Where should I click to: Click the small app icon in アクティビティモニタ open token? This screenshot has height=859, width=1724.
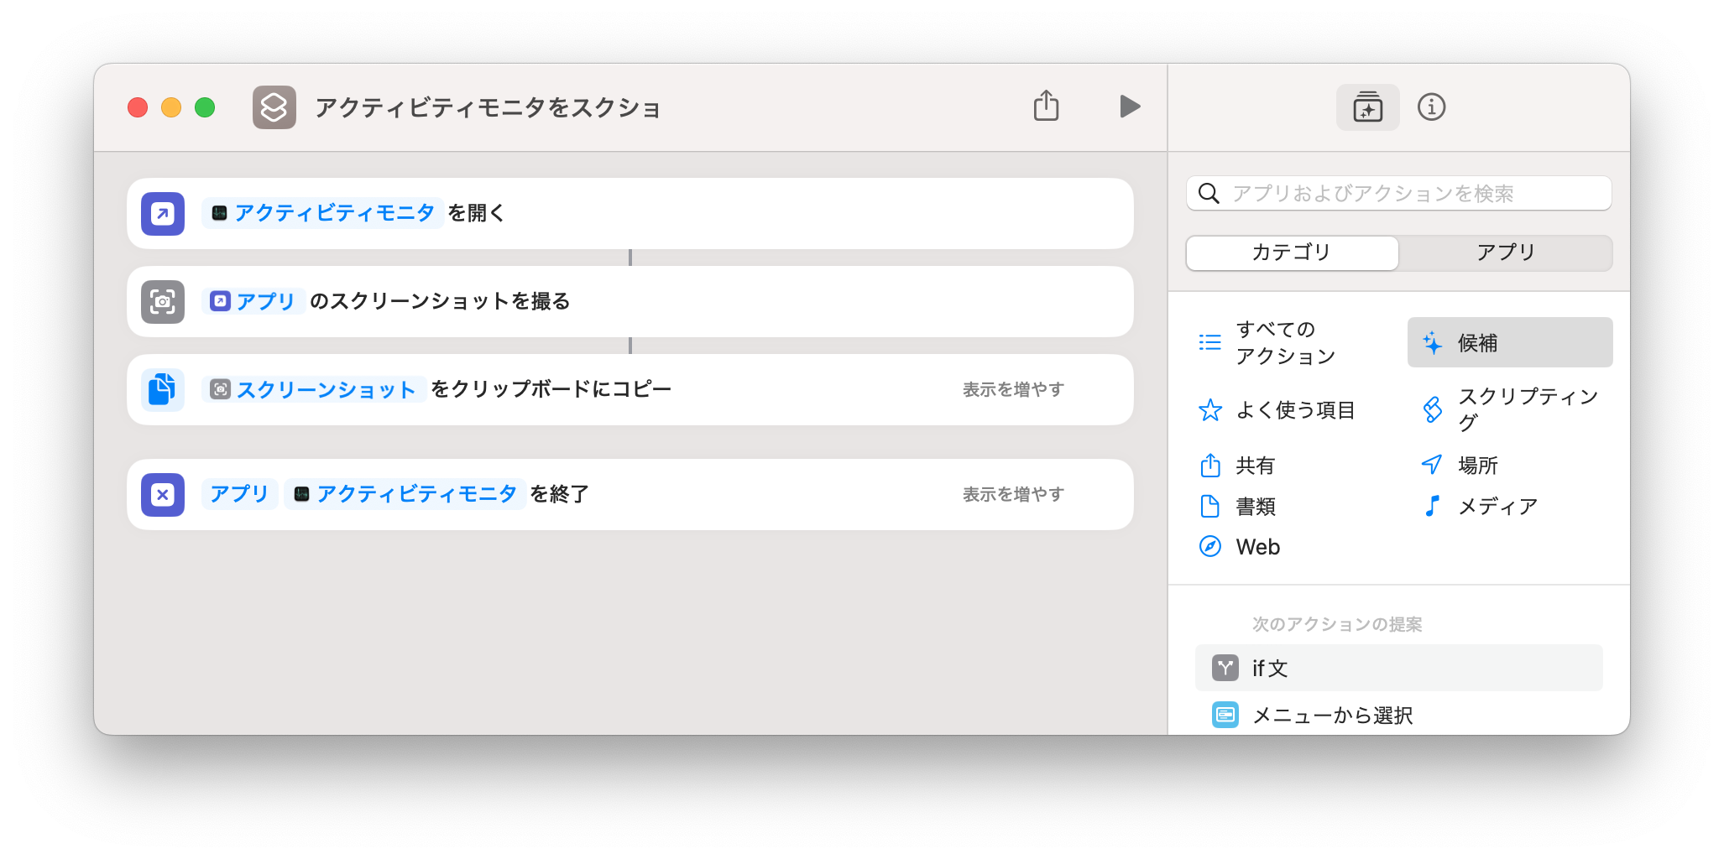[219, 213]
